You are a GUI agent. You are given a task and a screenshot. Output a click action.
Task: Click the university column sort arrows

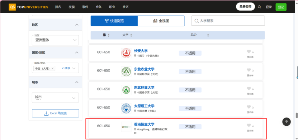[x=131, y=35]
